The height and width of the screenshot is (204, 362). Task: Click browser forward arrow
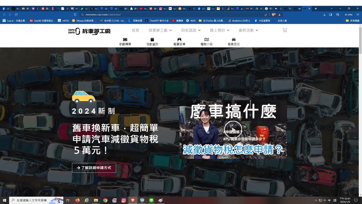click(10, 15)
